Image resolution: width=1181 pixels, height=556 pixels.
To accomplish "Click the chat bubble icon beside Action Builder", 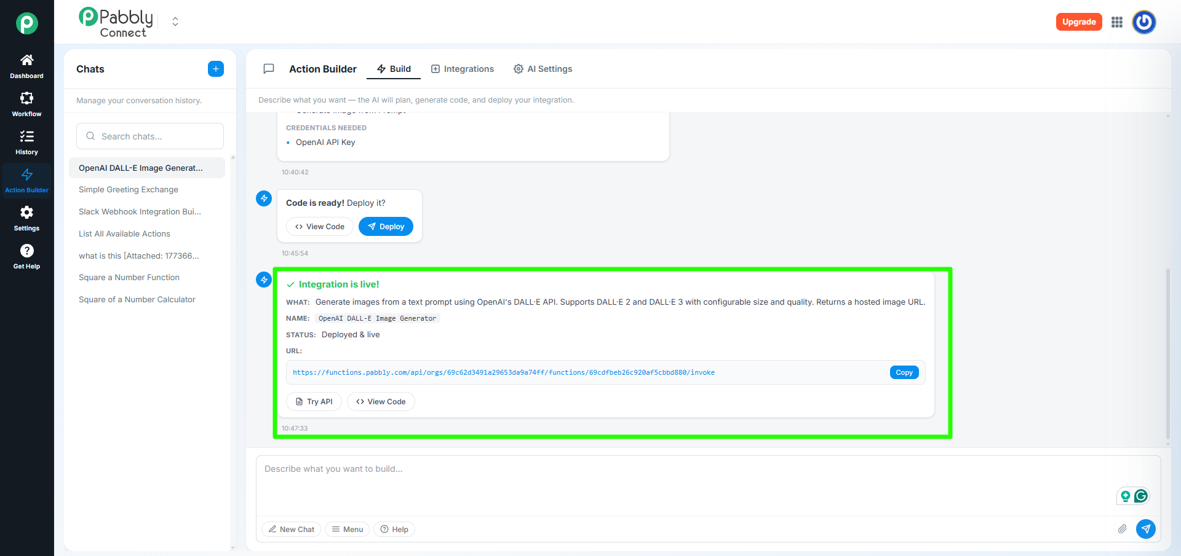I will point(269,69).
